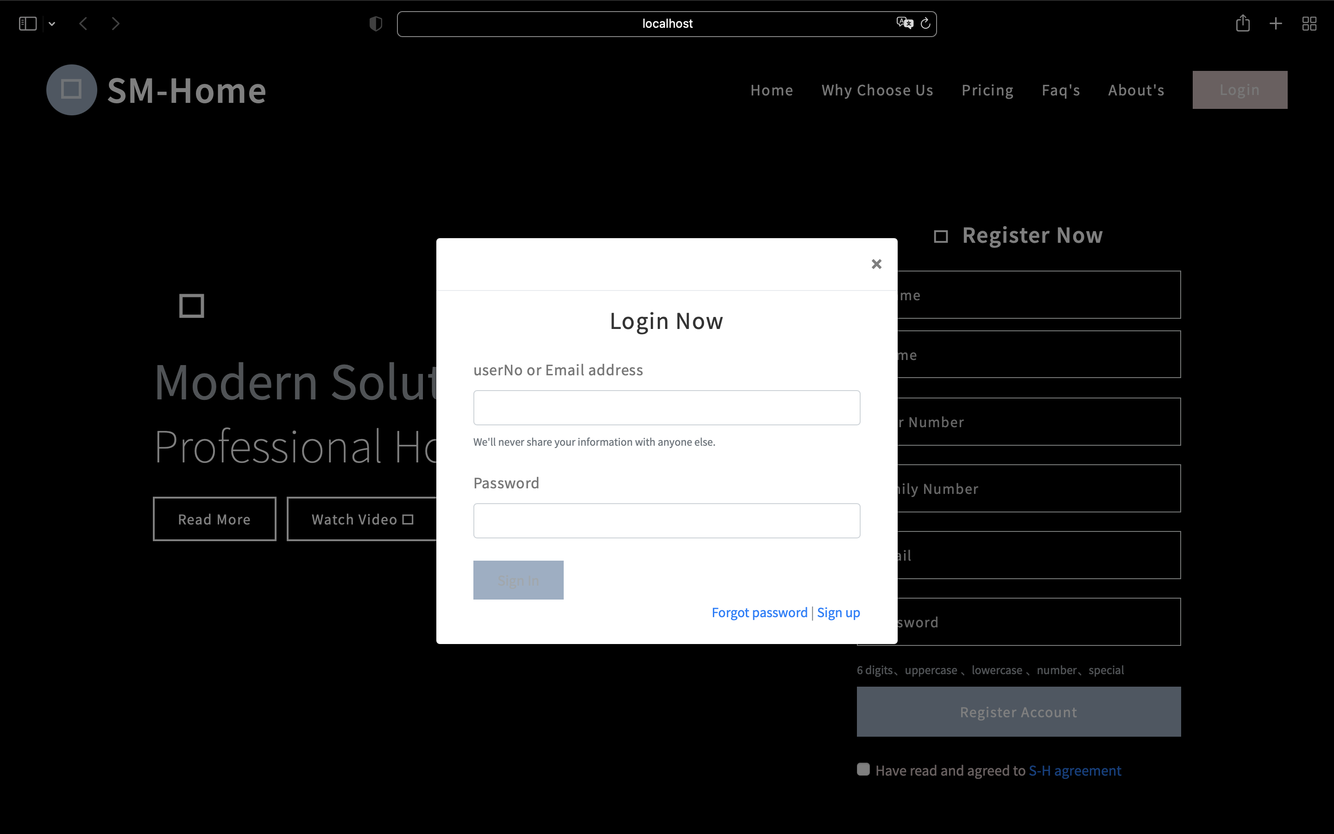Reload the localhost page

pyautogui.click(x=925, y=23)
